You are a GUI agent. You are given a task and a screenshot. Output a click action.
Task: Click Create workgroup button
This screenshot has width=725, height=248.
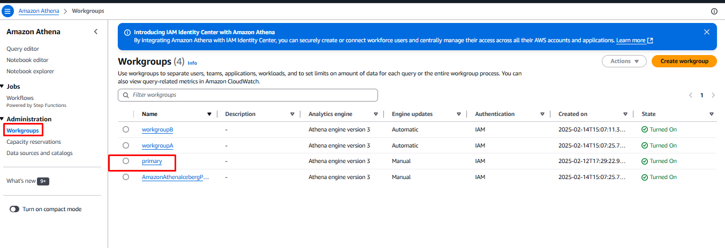684,61
